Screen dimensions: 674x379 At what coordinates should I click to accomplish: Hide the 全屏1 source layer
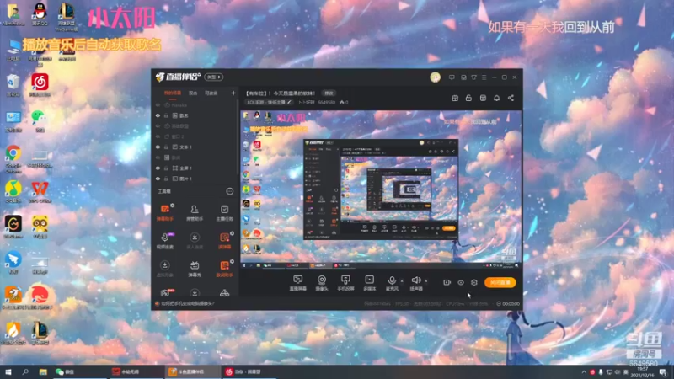pos(158,168)
